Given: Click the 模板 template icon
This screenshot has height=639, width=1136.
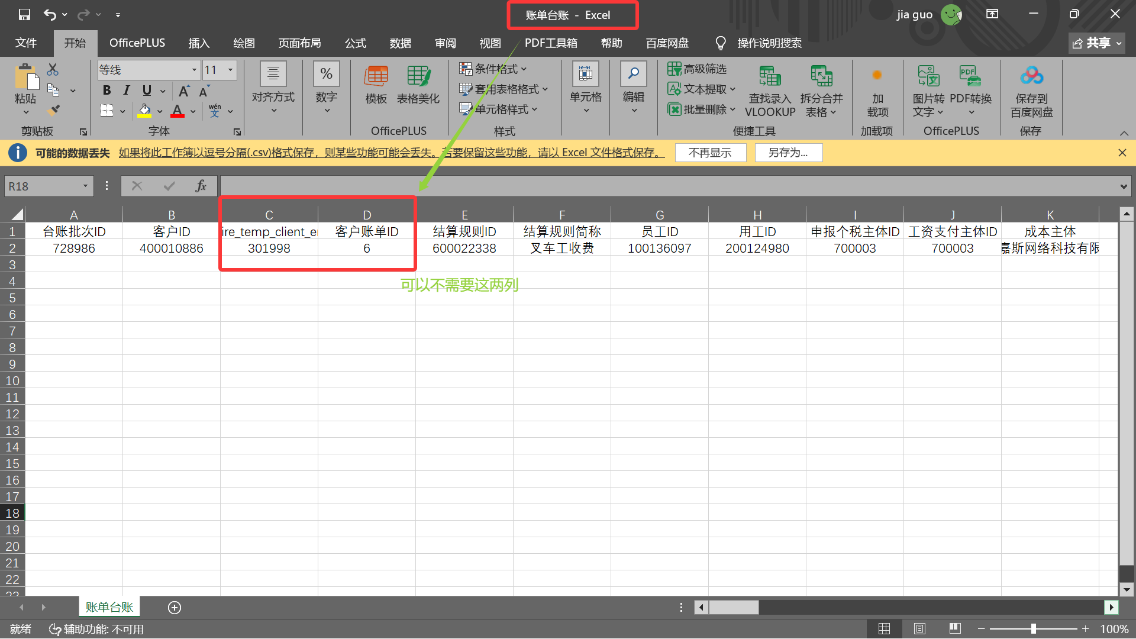Looking at the screenshot, I should click(x=376, y=77).
